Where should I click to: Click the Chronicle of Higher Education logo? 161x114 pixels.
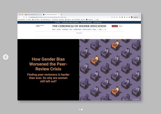coord(79,26)
